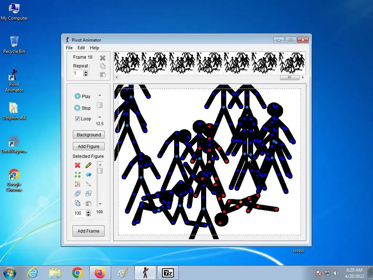
Task: Select the third frame thumbnail in the timeline
Action: pyautogui.click(x=182, y=63)
